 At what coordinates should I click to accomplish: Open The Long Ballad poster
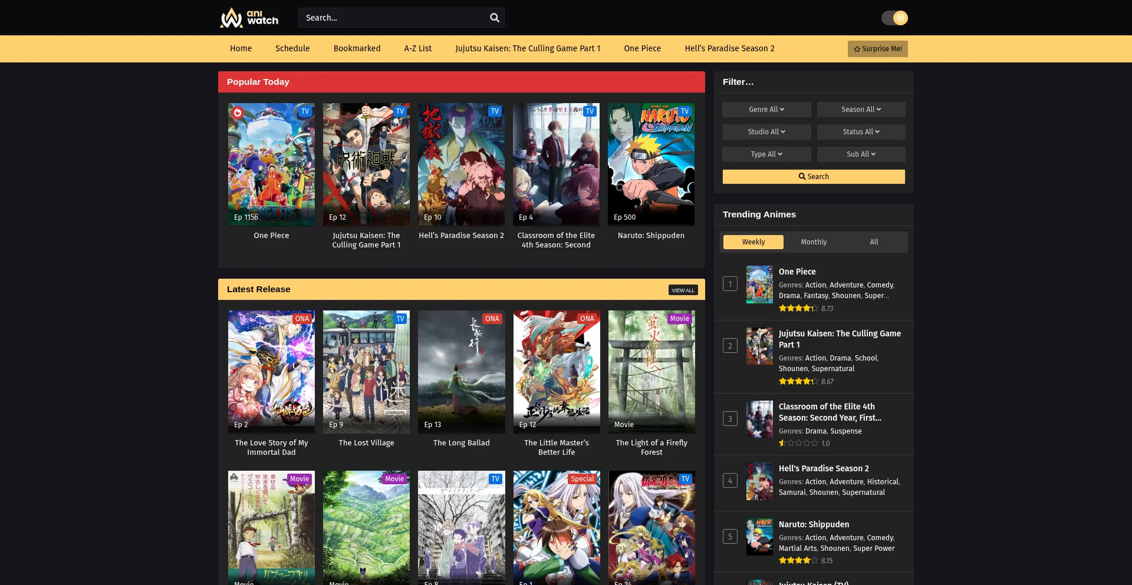(461, 372)
